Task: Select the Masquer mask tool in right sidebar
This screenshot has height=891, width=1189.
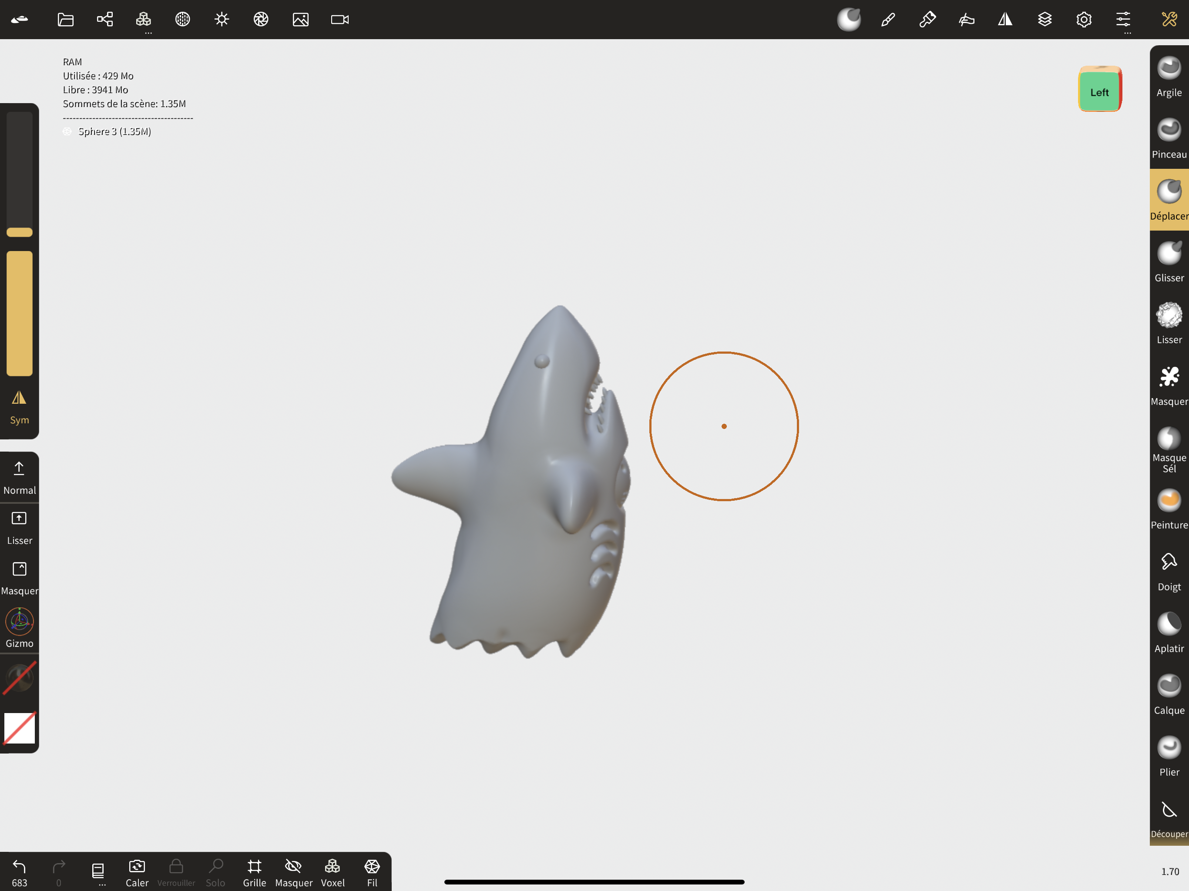Action: (1169, 386)
